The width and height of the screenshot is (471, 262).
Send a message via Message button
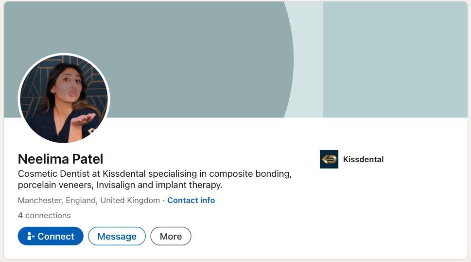[x=117, y=237]
